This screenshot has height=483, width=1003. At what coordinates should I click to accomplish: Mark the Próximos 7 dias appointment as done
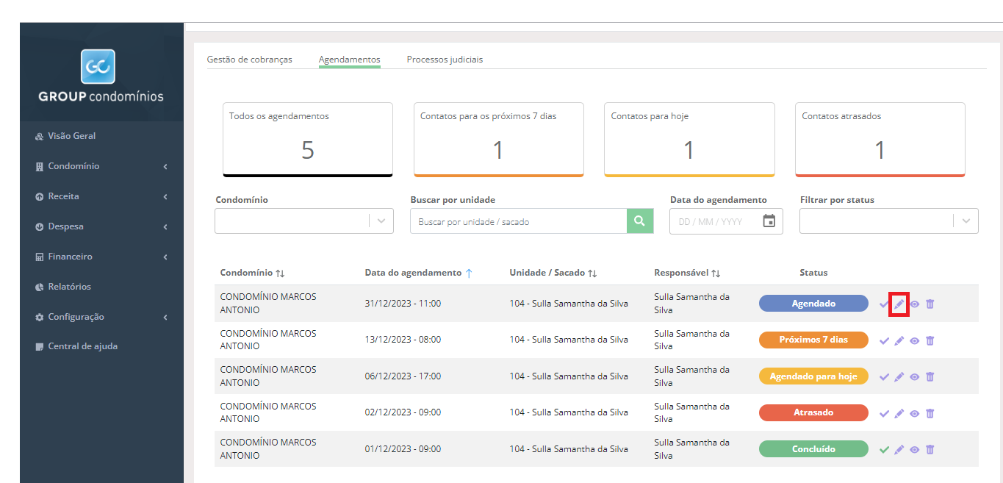click(x=884, y=340)
